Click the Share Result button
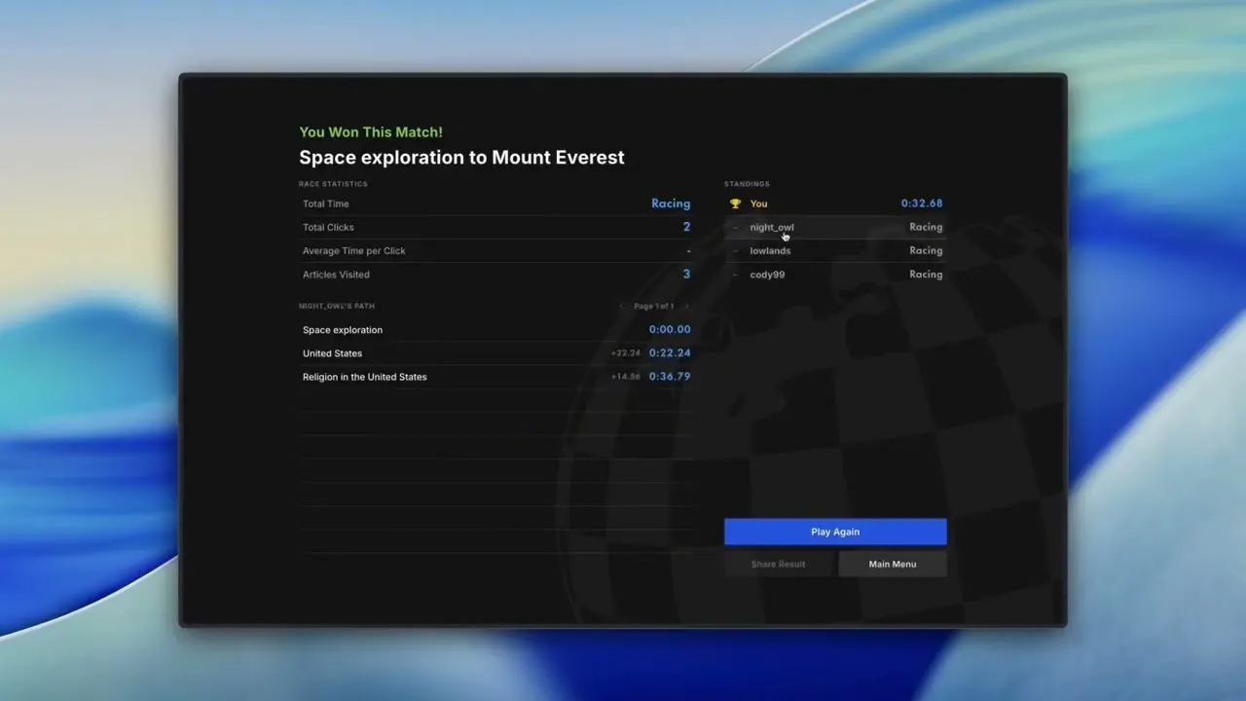Screen dimensions: 1246x701 click(x=779, y=564)
